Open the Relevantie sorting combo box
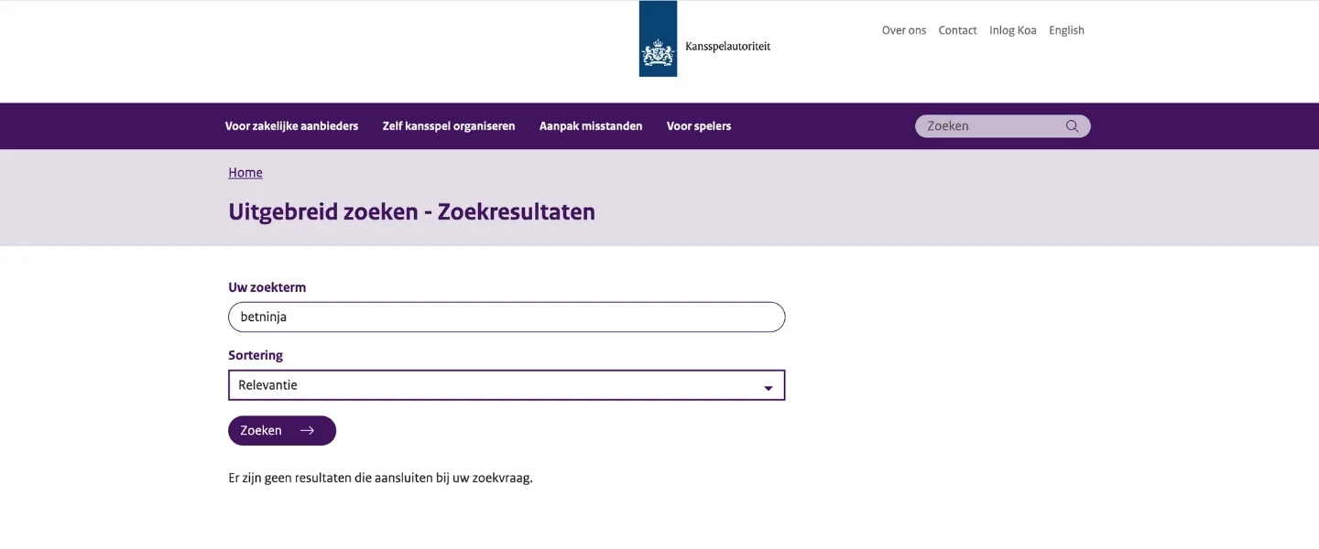This screenshot has width=1319, height=549. [x=506, y=385]
